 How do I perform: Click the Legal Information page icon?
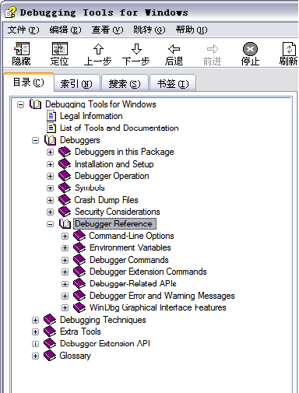[x=51, y=116]
